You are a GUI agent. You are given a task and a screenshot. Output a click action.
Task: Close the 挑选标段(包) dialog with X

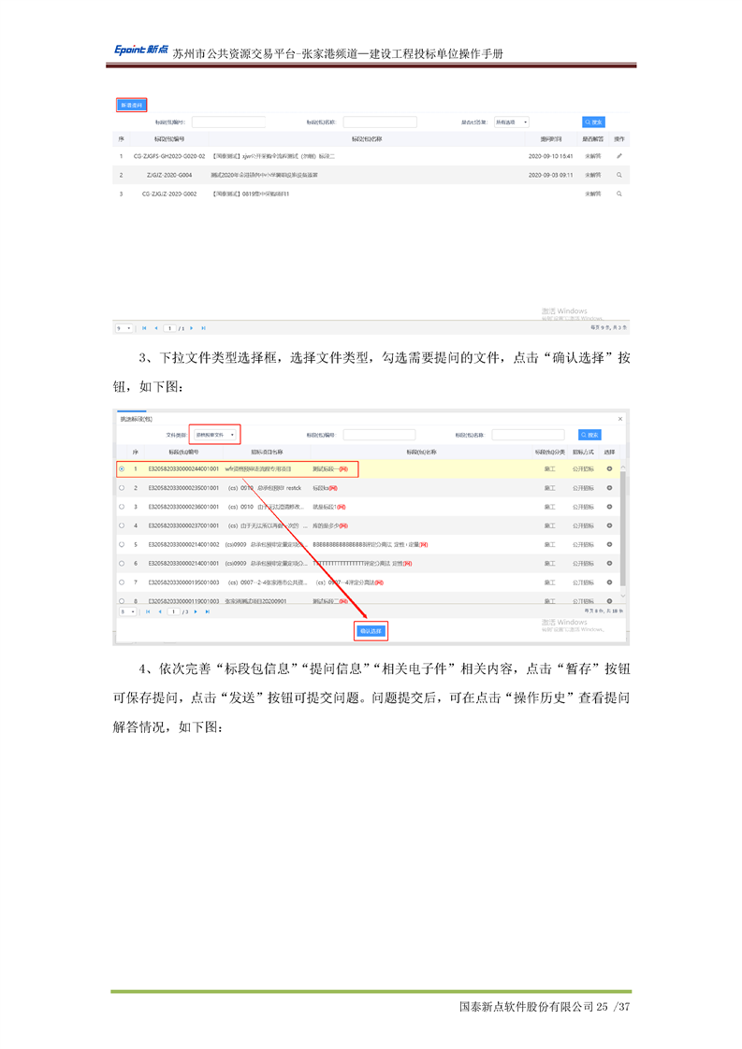[620, 419]
